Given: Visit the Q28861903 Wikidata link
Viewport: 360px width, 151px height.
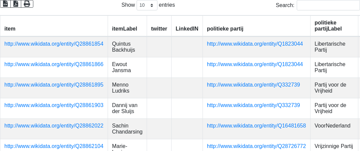Looking at the screenshot, I should (54, 105).
